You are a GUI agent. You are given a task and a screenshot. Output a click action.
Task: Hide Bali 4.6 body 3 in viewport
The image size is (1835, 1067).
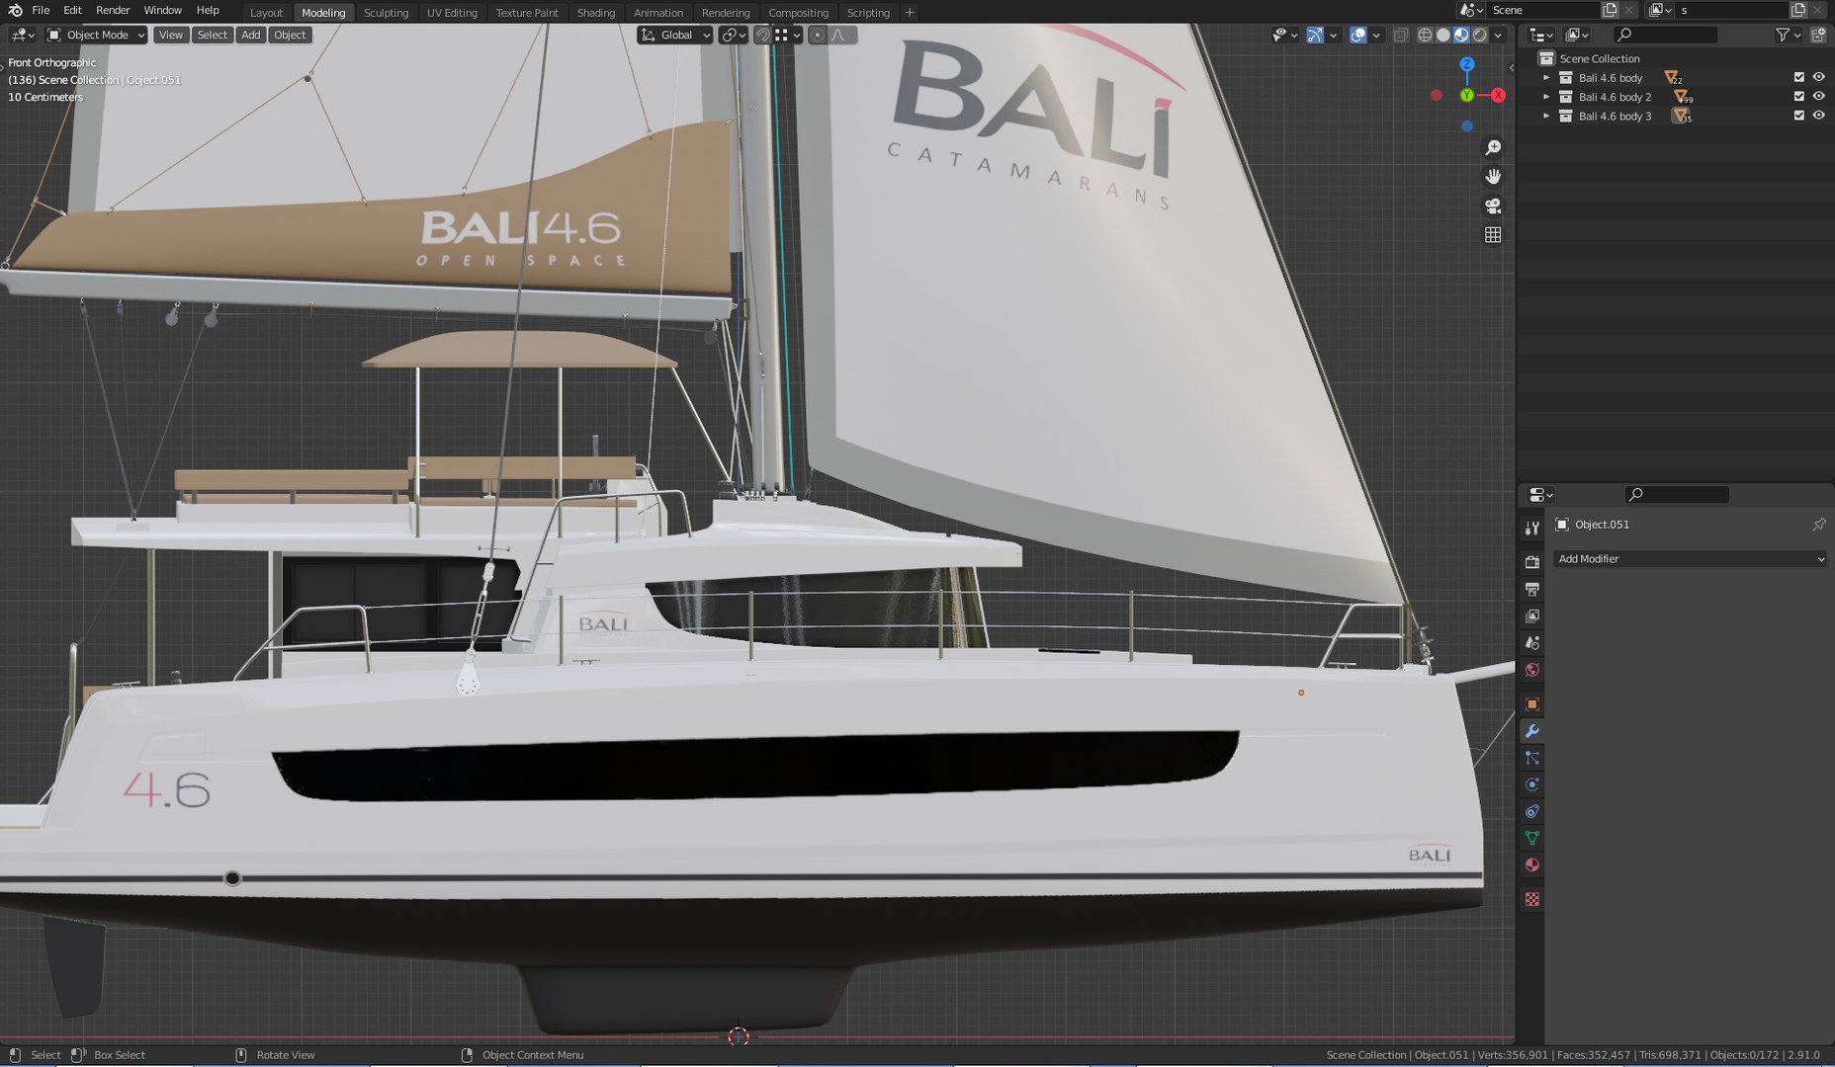point(1818,116)
